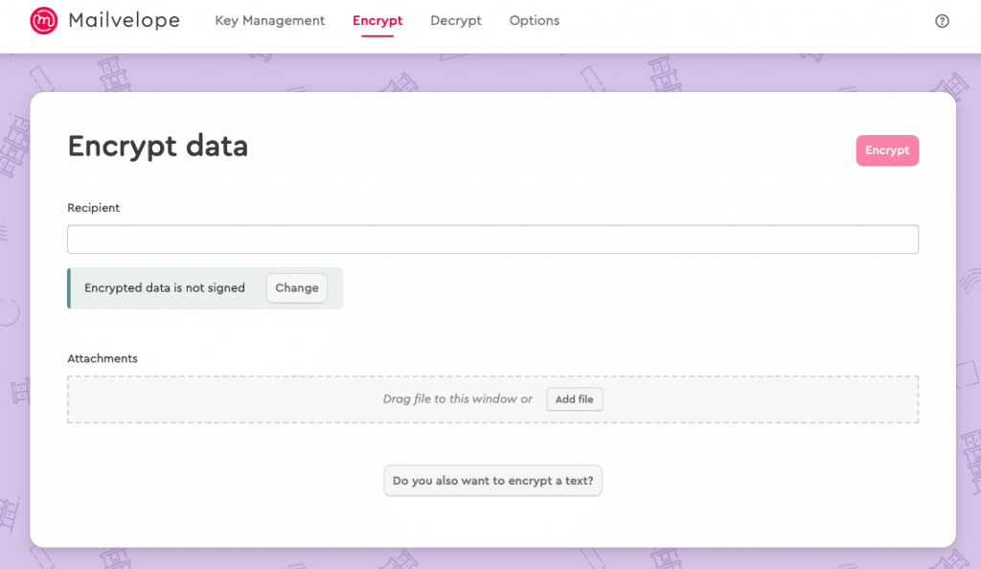
Task: Click the Mailvelope brand name text
Action: point(124,20)
